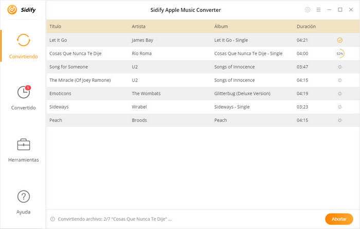Select The Miracle (Of Joey Ramone) row
The image size is (360, 229).
pos(203,80)
